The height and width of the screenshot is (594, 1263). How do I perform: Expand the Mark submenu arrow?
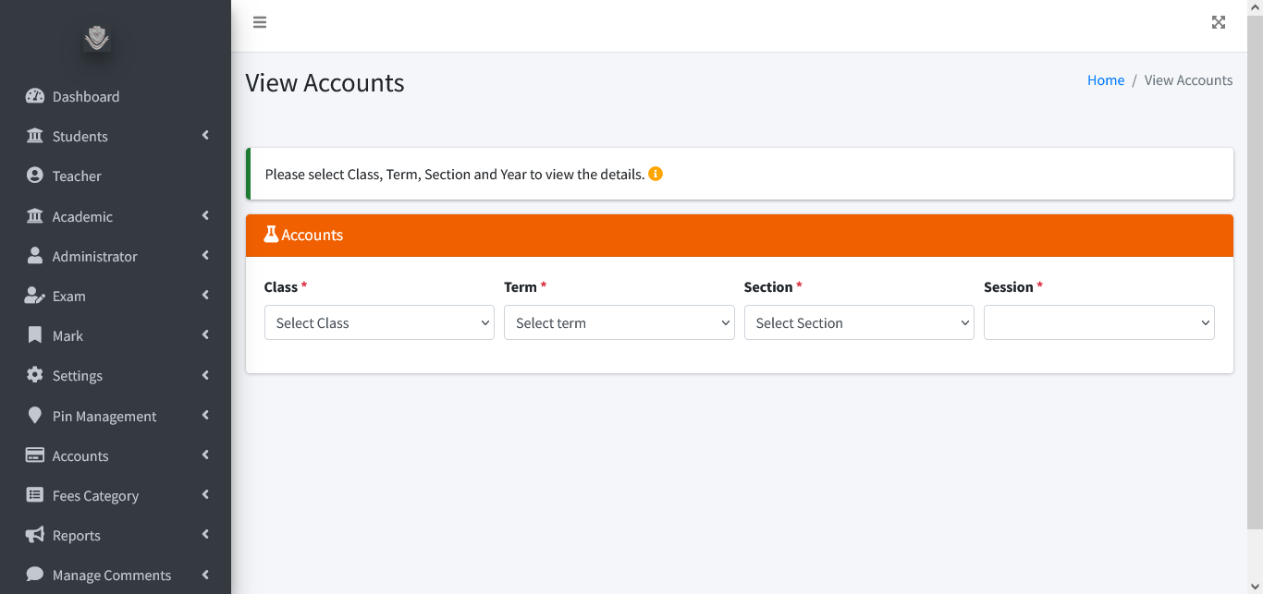point(205,335)
